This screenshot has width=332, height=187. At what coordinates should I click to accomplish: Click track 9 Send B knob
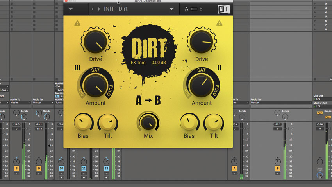point(46,117)
